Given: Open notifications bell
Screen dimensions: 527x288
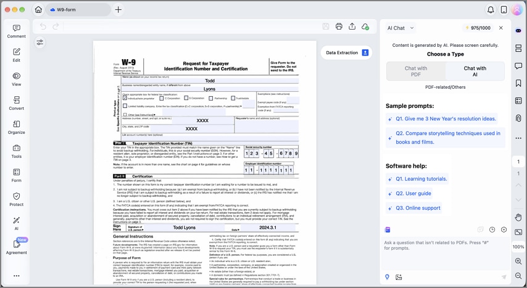Looking at the screenshot, I should pyautogui.click(x=491, y=10).
